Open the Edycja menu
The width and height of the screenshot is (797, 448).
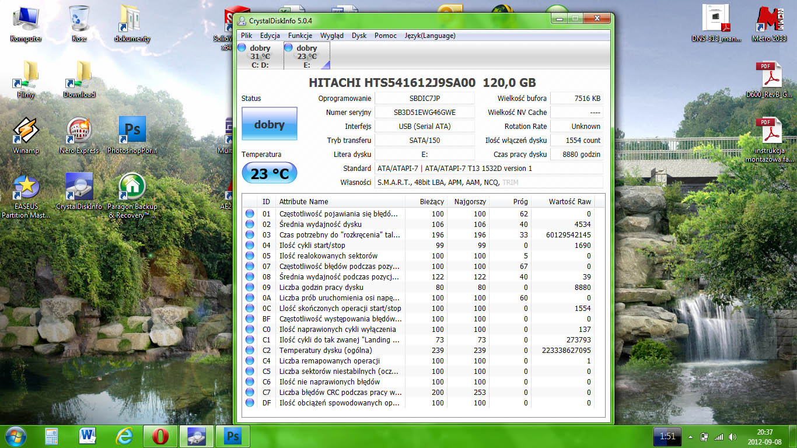[x=270, y=36]
